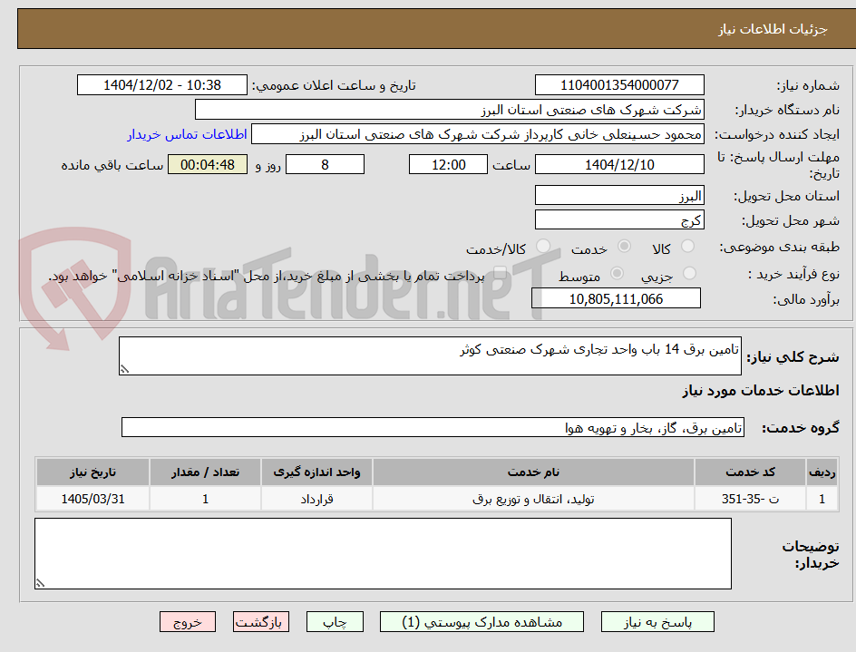Screen dimensions: 856x652
Task: Click the 'پاسخ به نیاز' button
Action: [x=657, y=621]
